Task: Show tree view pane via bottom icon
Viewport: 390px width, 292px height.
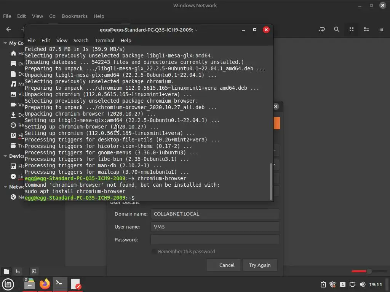Action: coord(18,271)
